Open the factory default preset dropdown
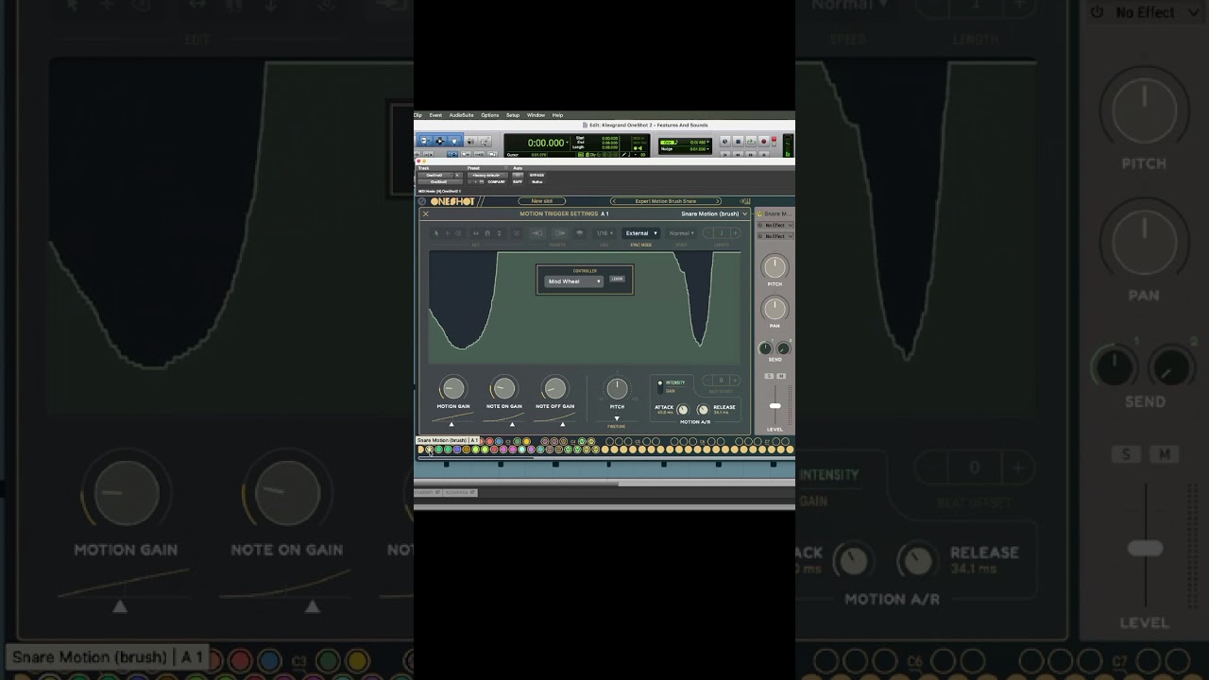 (x=487, y=175)
